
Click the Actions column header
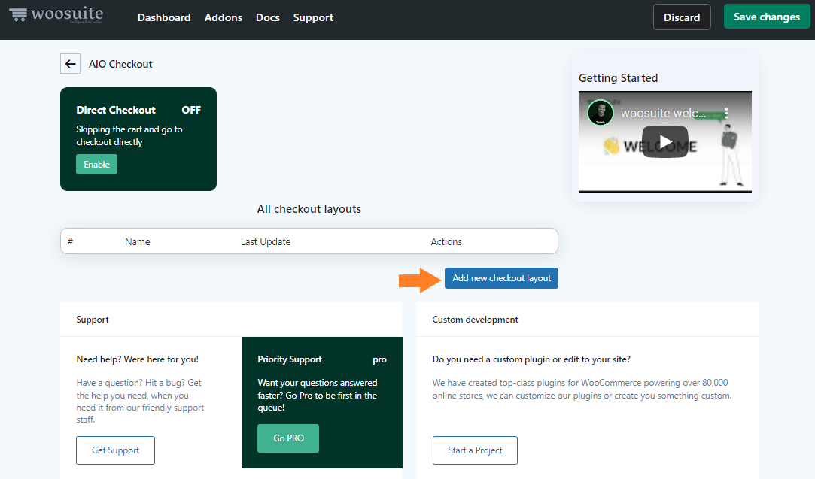446,241
